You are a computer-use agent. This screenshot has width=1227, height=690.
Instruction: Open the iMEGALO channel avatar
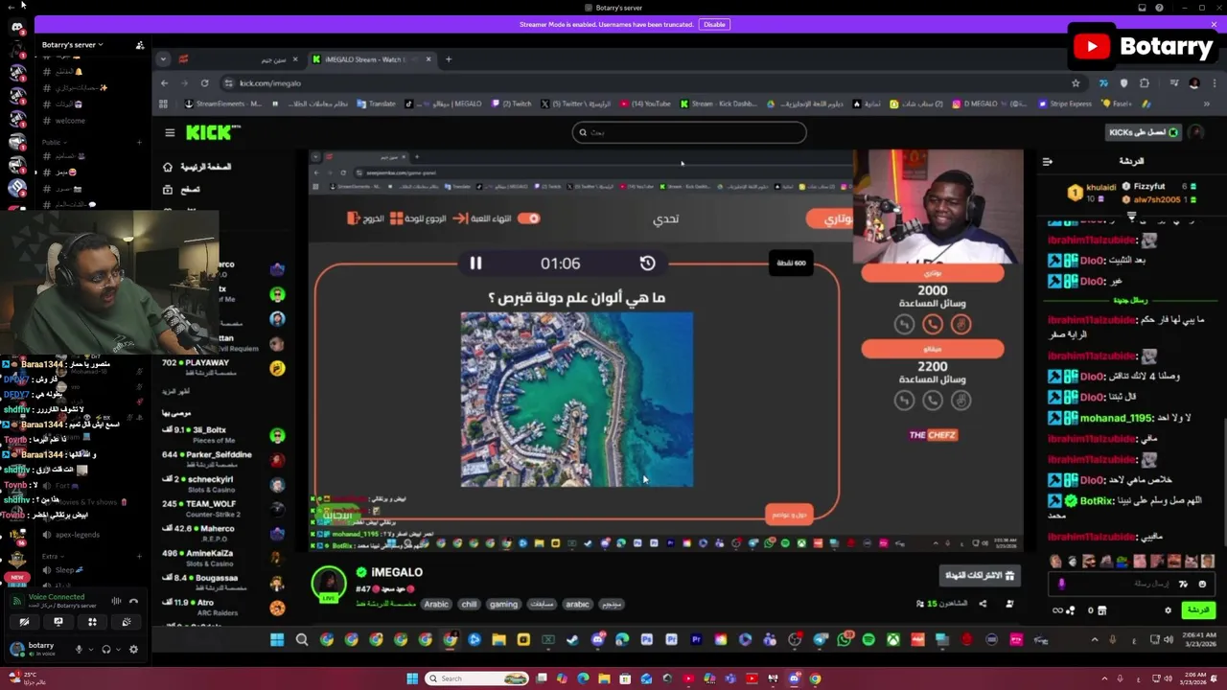tap(329, 583)
